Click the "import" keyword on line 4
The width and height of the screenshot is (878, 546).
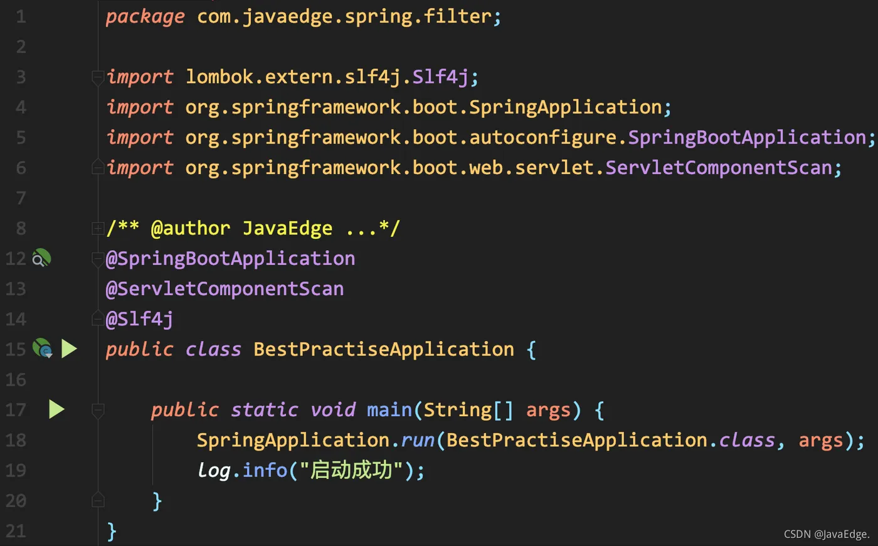139,107
